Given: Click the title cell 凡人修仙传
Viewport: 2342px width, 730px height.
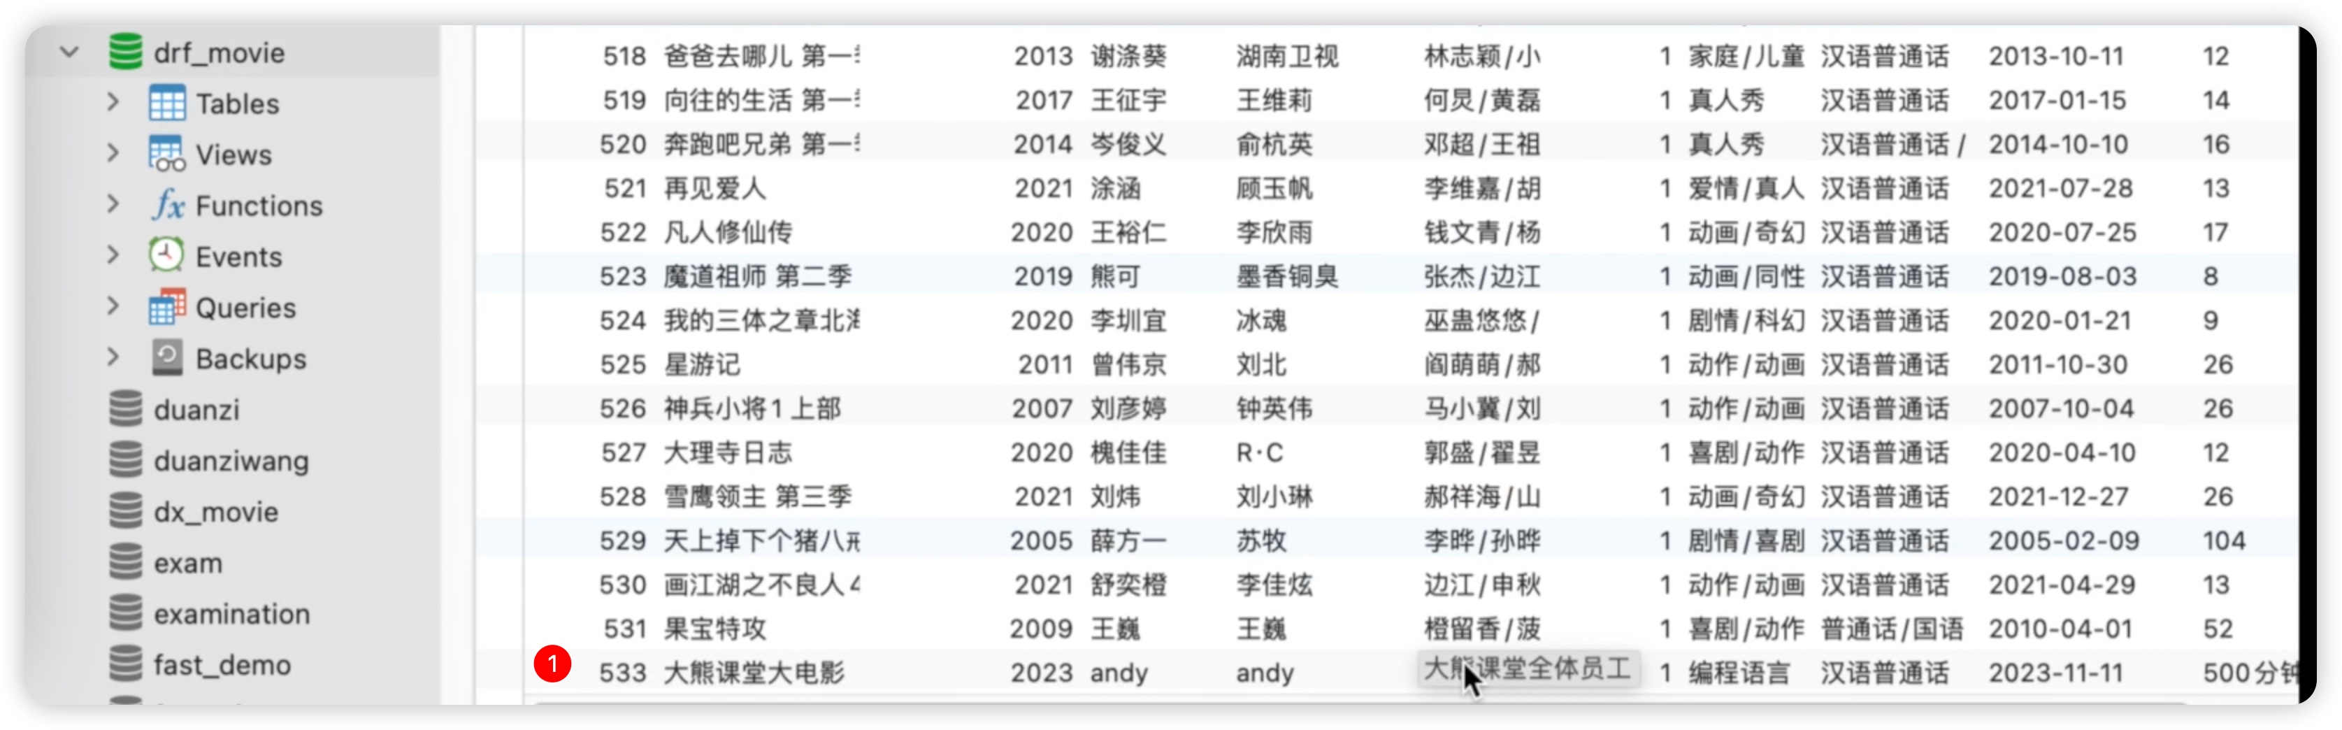Looking at the screenshot, I should click(x=727, y=232).
